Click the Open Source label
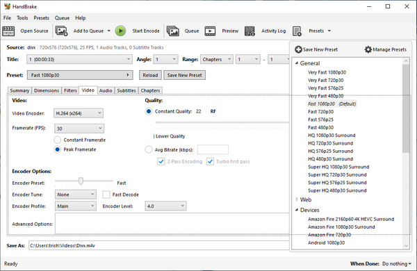 tap(34, 31)
